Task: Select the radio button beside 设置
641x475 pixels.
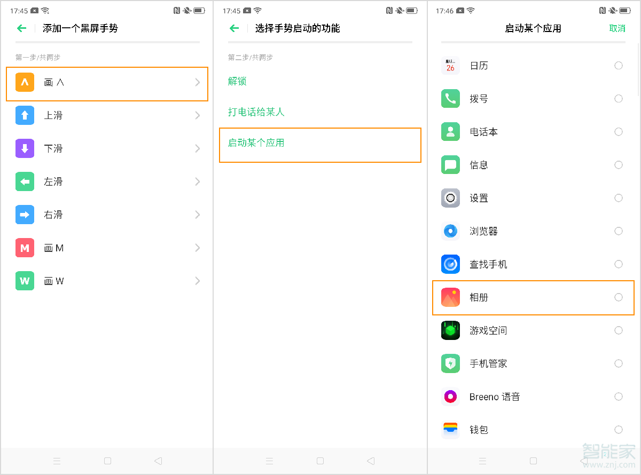Action: pyautogui.click(x=618, y=198)
